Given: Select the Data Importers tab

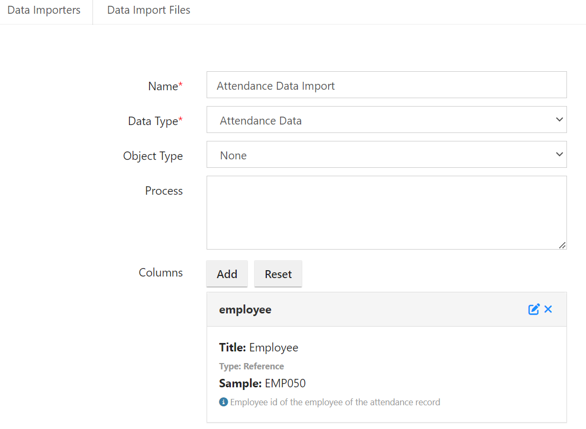Looking at the screenshot, I should (44, 9).
